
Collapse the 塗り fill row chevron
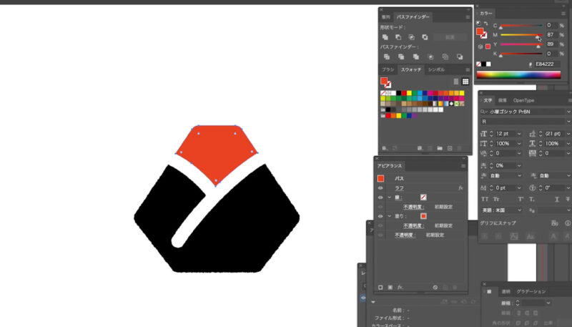click(x=389, y=216)
